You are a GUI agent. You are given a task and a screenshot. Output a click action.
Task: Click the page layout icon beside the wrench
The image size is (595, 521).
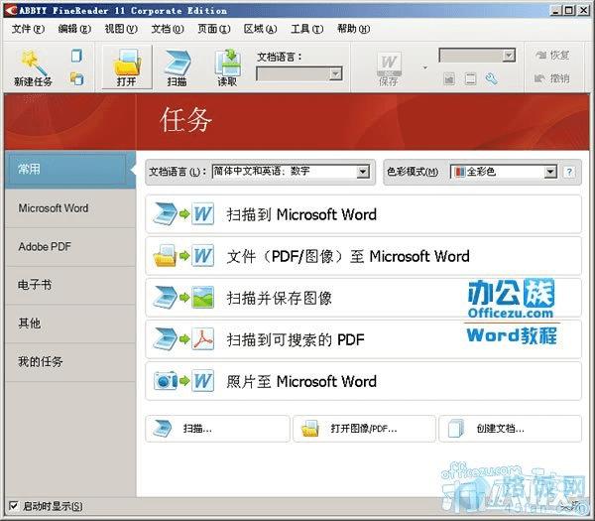(470, 79)
